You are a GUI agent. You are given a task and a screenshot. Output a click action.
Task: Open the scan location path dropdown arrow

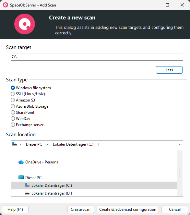[180, 145]
